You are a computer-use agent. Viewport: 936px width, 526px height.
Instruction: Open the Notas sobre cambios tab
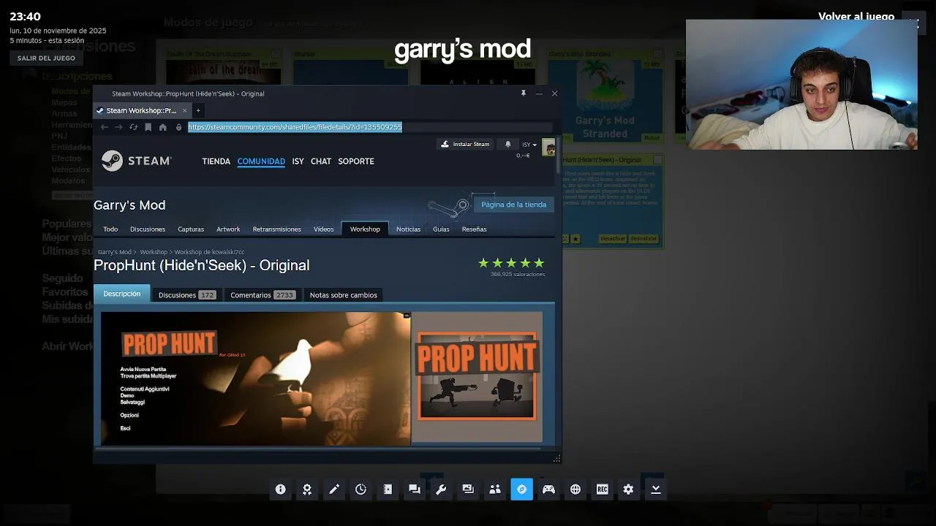click(x=344, y=295)
